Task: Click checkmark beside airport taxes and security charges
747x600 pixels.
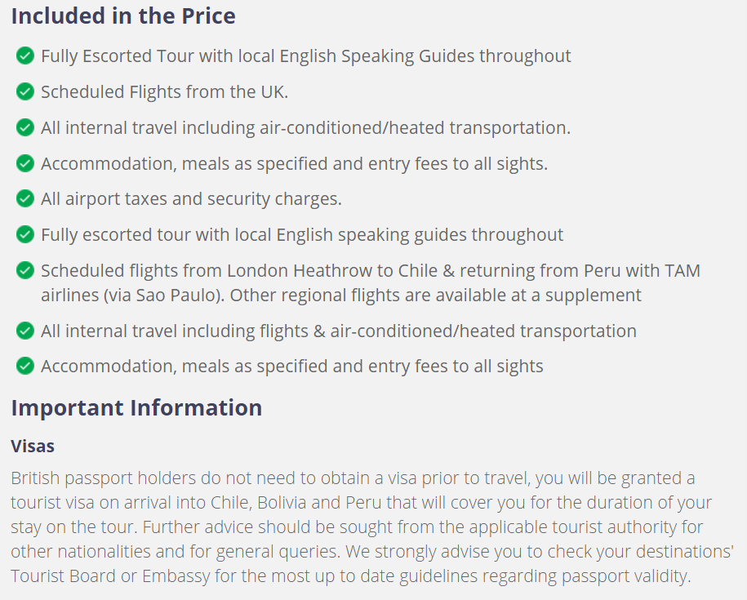Action: point(24,198)
